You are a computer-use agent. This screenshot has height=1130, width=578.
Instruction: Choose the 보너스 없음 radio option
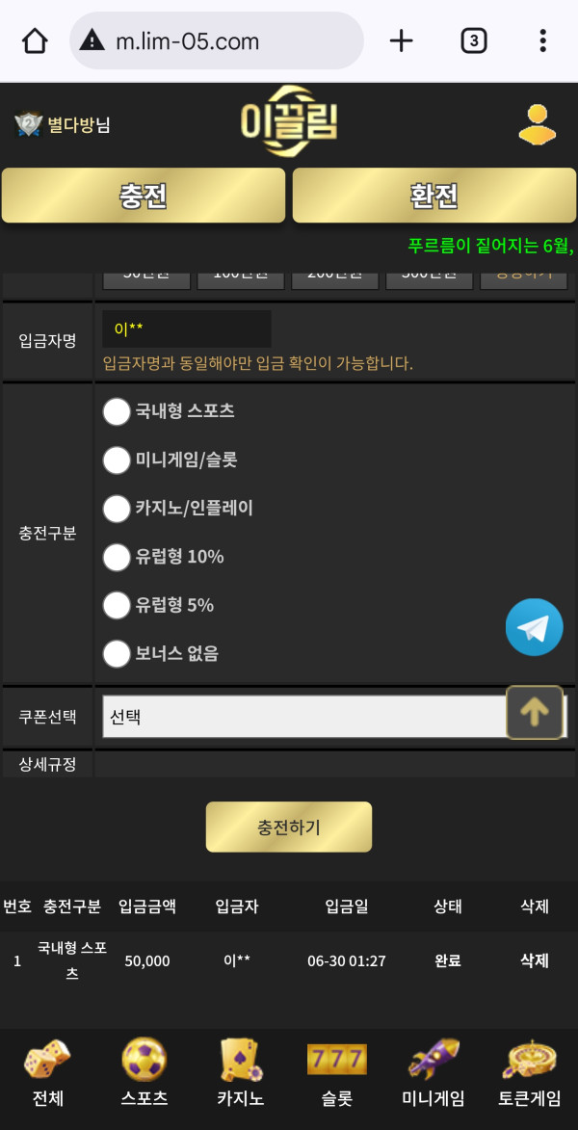[117, 653]
